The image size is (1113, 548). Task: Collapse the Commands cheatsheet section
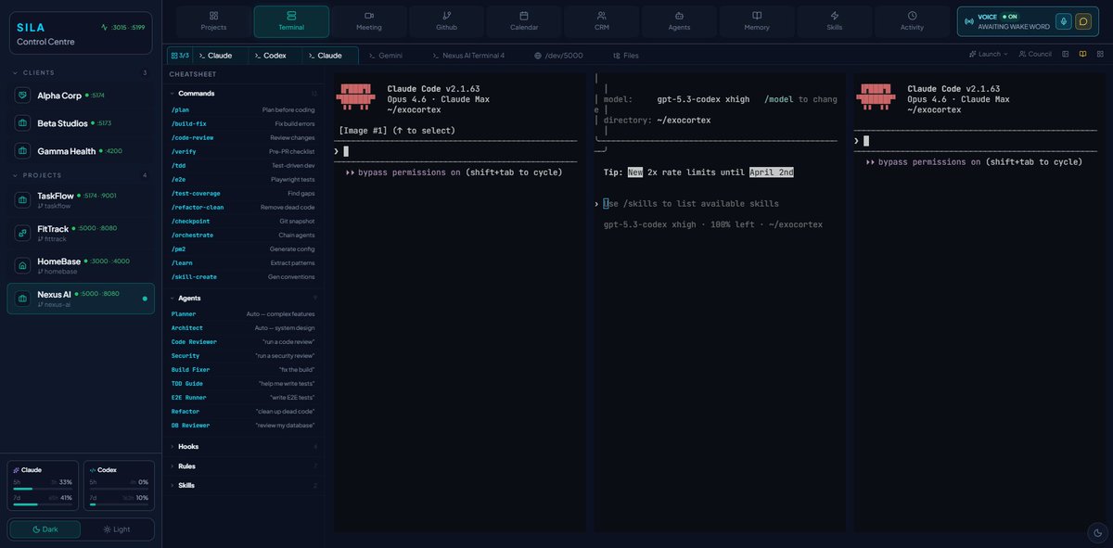coord(244,94)
